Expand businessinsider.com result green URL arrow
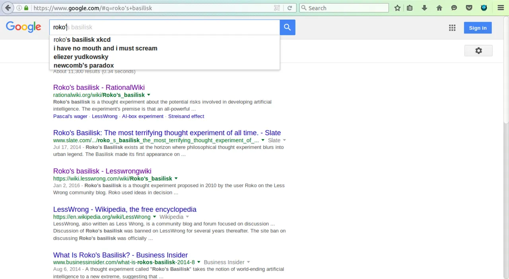 click(199, 262)
